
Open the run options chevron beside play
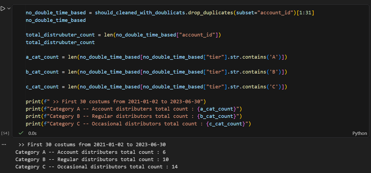point(9,9)
